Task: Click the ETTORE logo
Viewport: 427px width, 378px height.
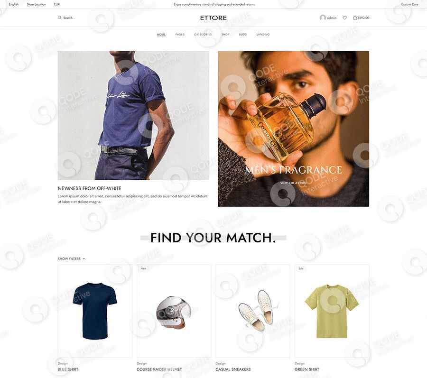Action: click(213, 18)
